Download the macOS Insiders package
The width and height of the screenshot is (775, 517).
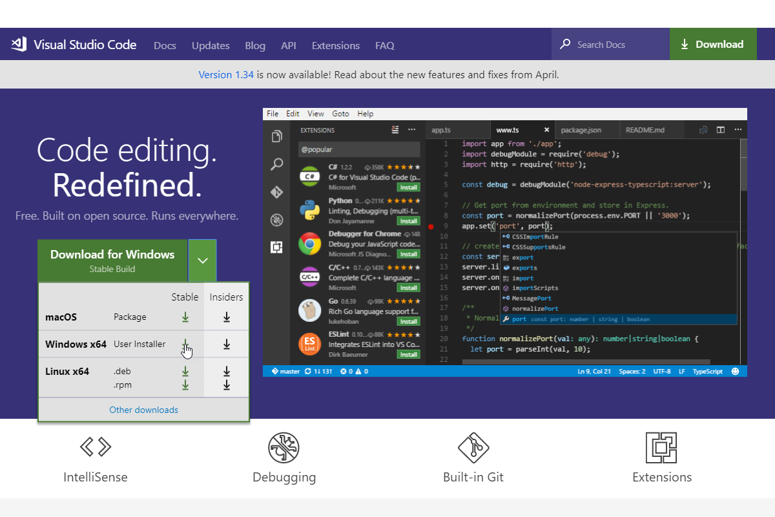(x=227, y=317)
